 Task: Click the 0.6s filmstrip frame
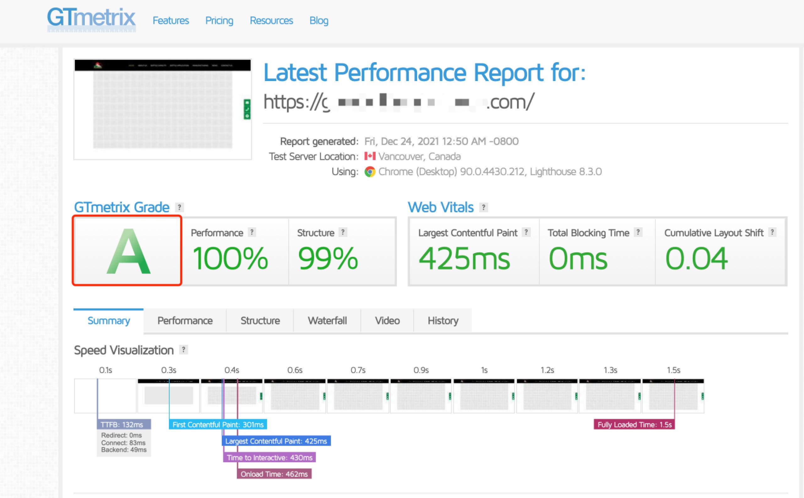(295, 396)
